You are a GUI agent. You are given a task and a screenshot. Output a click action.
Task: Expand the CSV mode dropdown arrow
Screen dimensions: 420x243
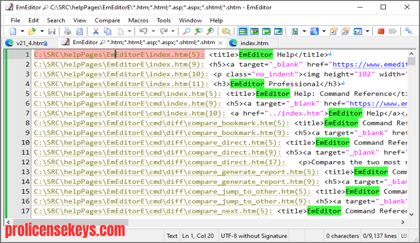click(x=304, y=31)
